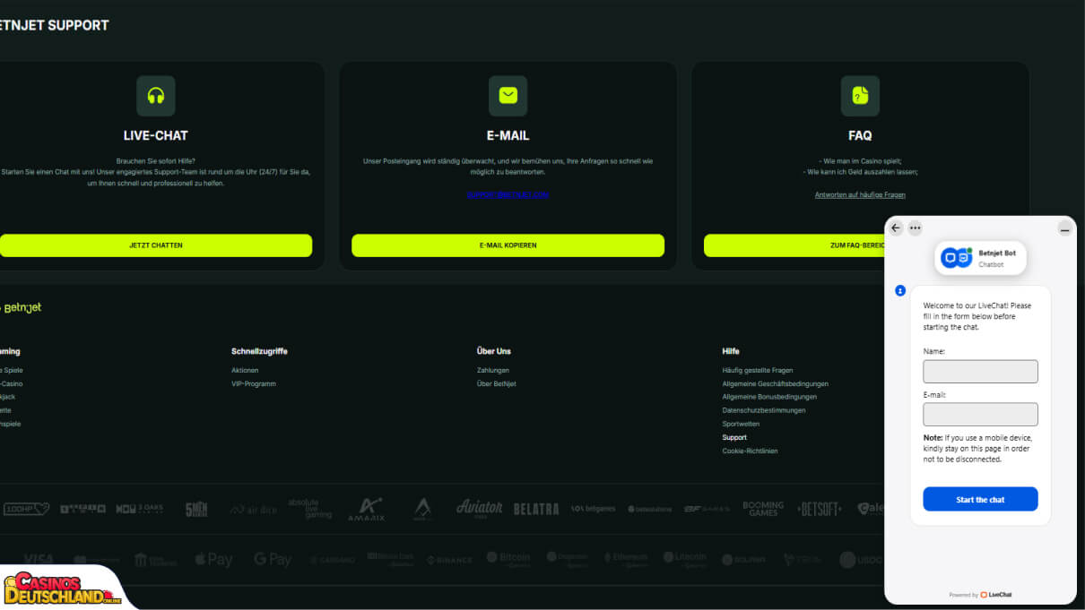Click the LiveChat logo in the chat footer
1085x610 pixels.
click(996, 595)
